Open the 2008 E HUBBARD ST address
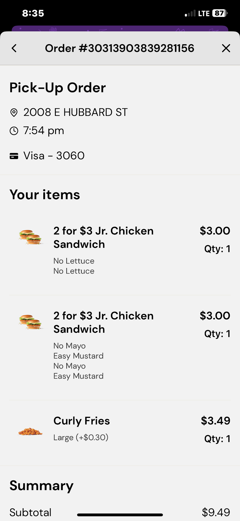The height and width of the screenshot is (521, 240). (x=75, y=112)
